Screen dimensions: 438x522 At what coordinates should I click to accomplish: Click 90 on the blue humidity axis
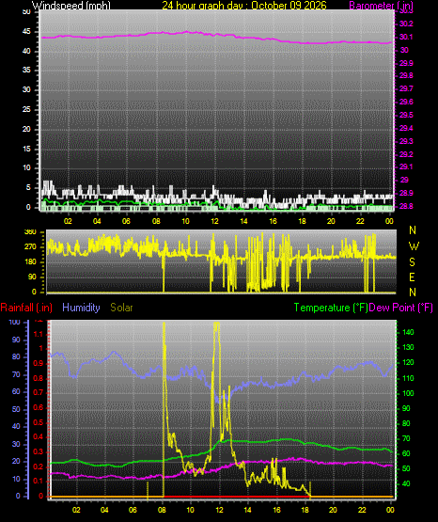[16, 340]
